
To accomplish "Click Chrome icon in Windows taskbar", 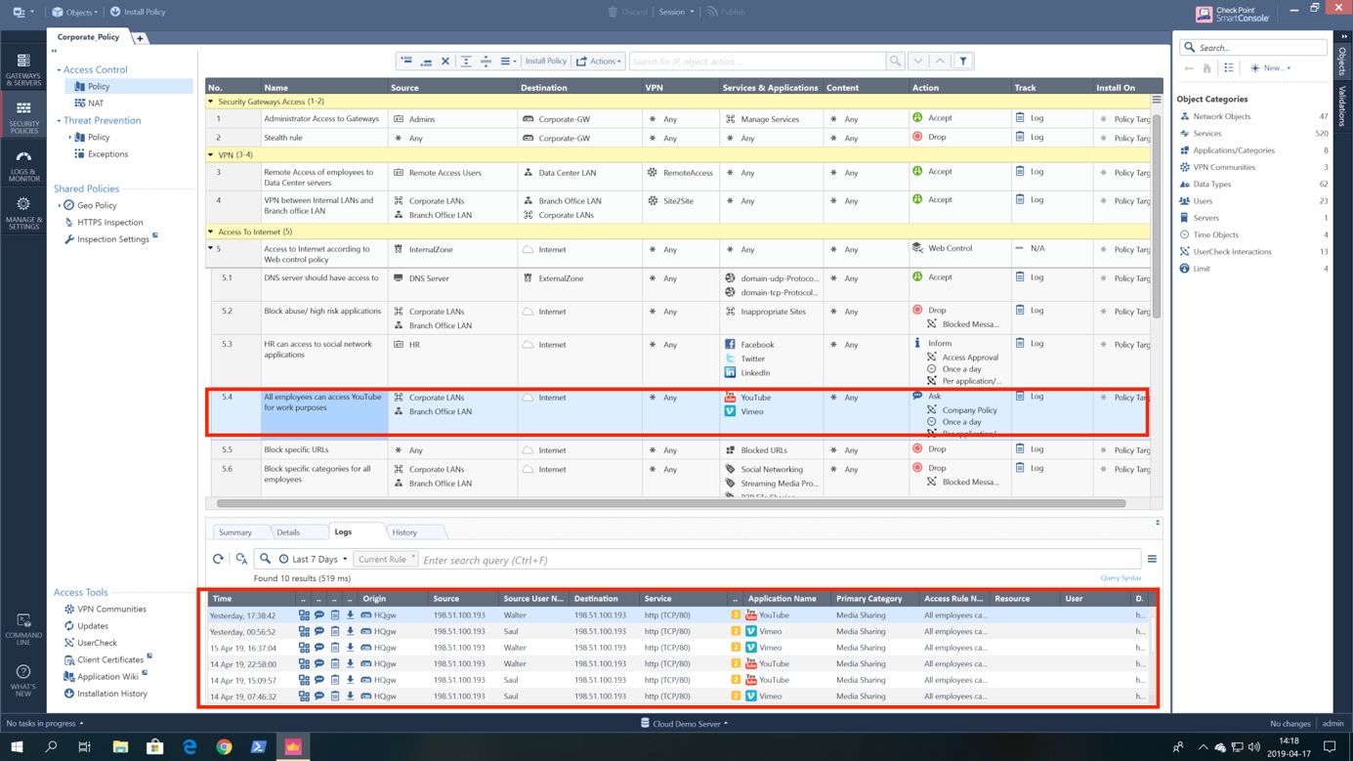I will pyautogui.click(x=224, y=747).
